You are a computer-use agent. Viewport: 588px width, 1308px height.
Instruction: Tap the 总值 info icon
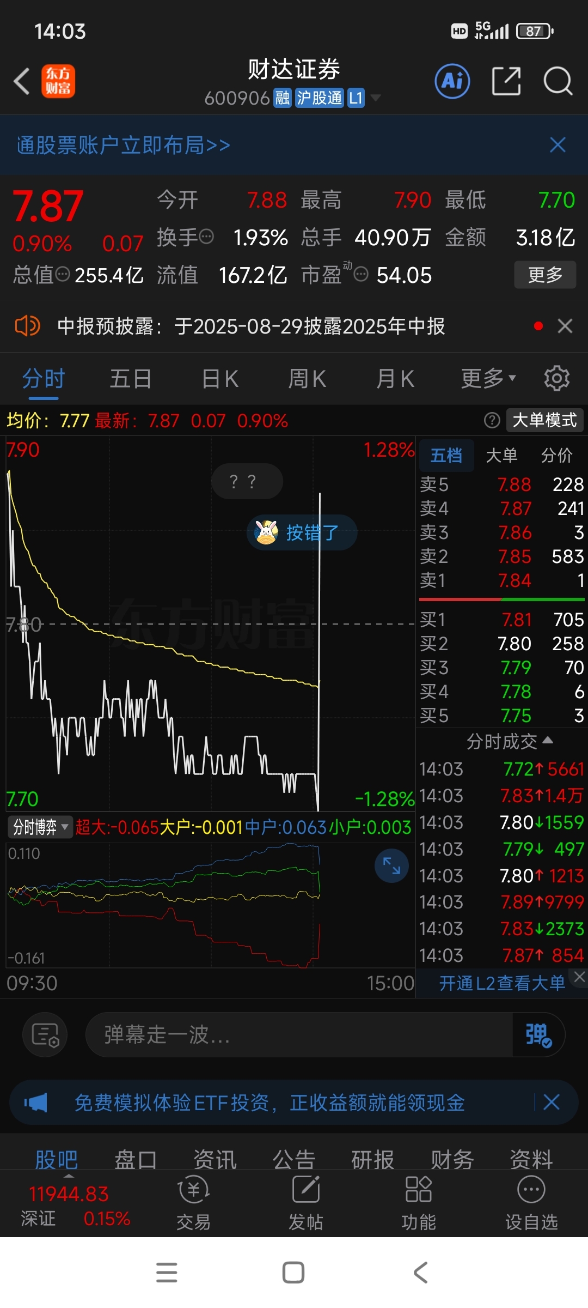point(63,274)
